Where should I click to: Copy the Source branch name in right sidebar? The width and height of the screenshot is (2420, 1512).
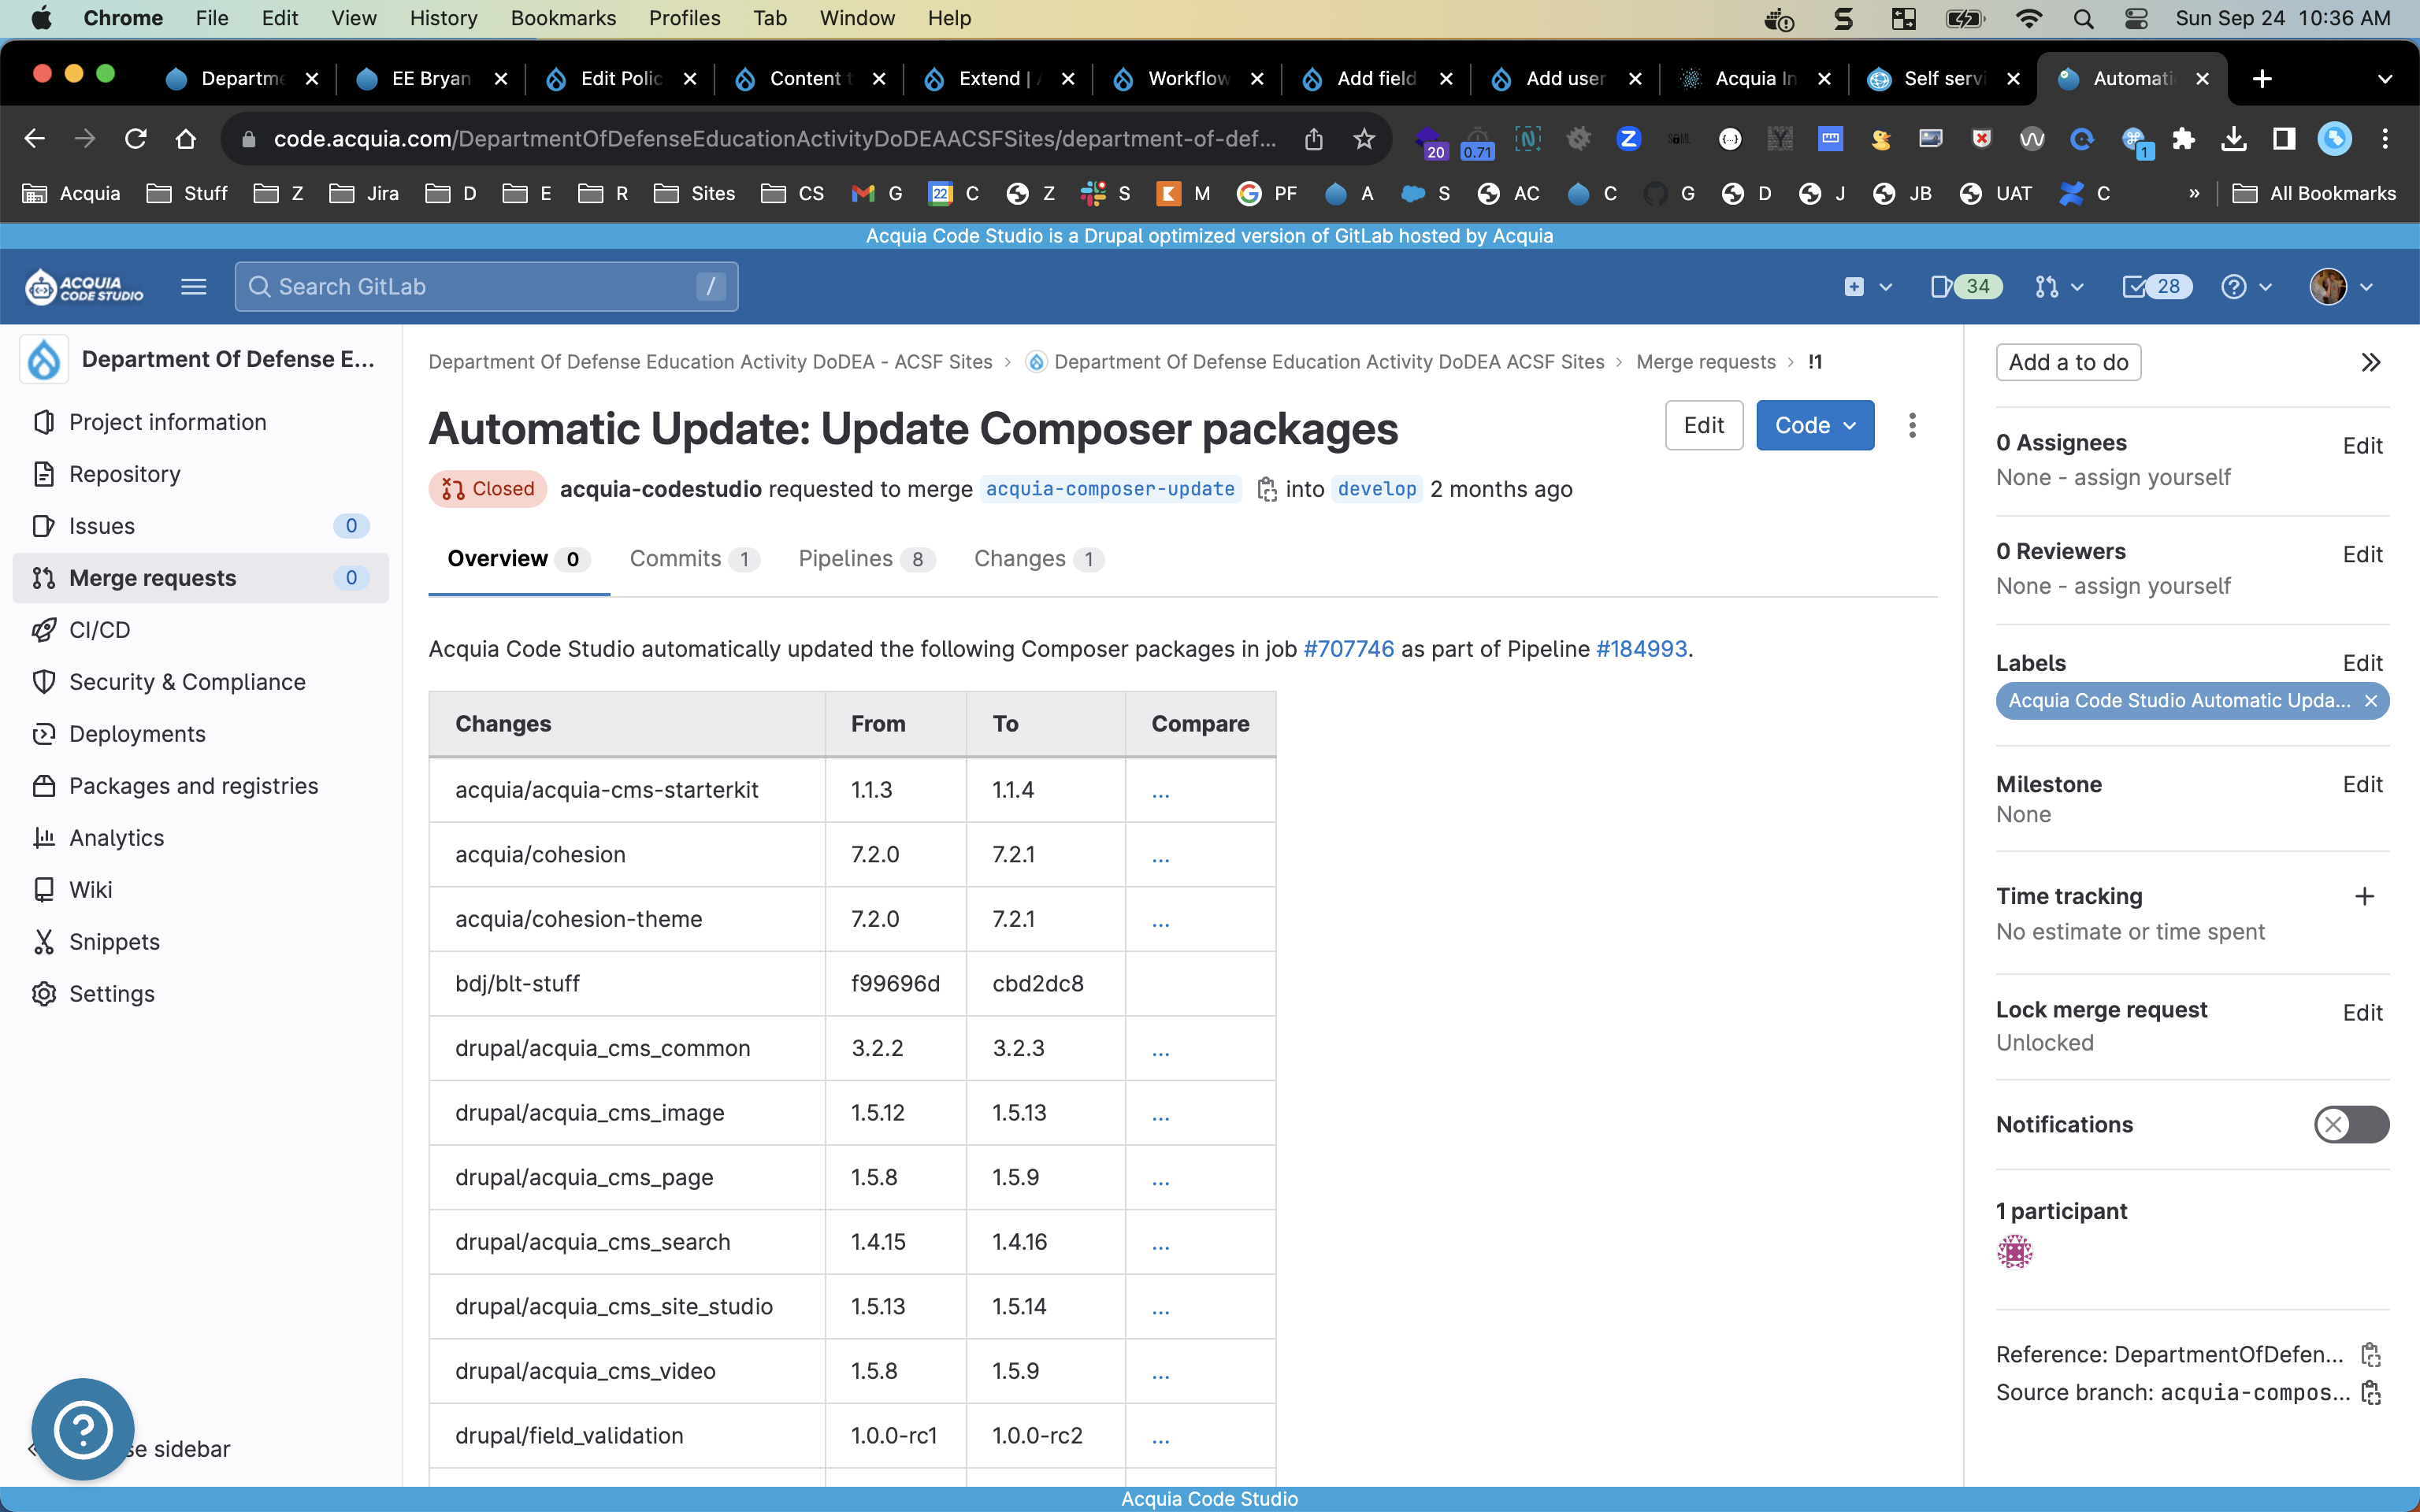coord(2370,1392)
